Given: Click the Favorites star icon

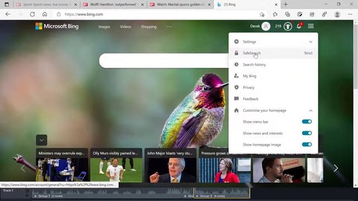Looking at the screenshot, I should pyautogui.click(x=275, y=15).
